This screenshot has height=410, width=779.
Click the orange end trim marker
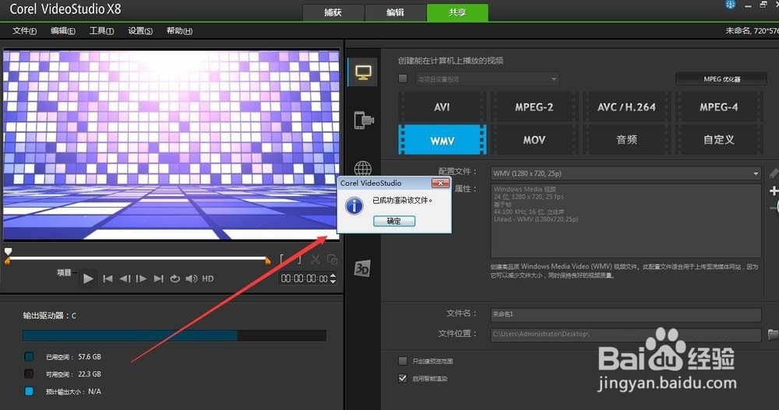[x=268, y=260]
